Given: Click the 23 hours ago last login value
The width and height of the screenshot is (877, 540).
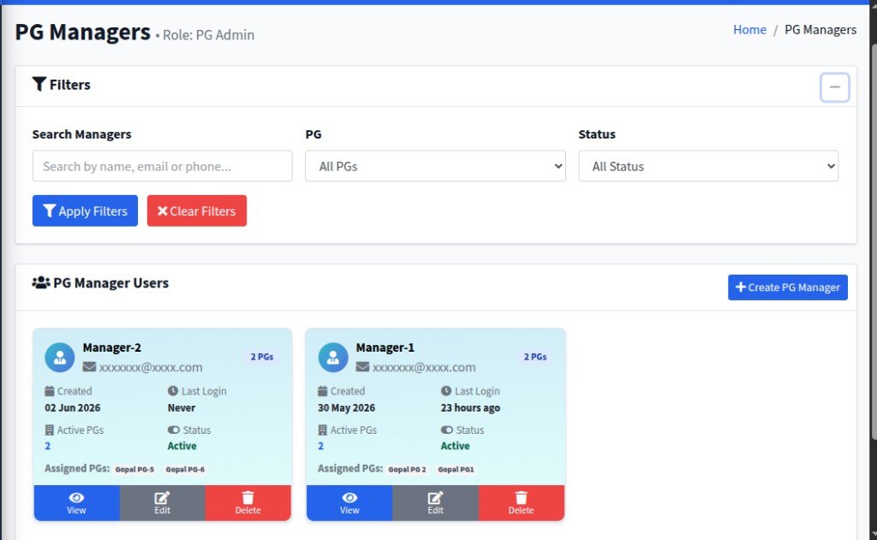Looking at the screenshot, I should click(470, 407).
